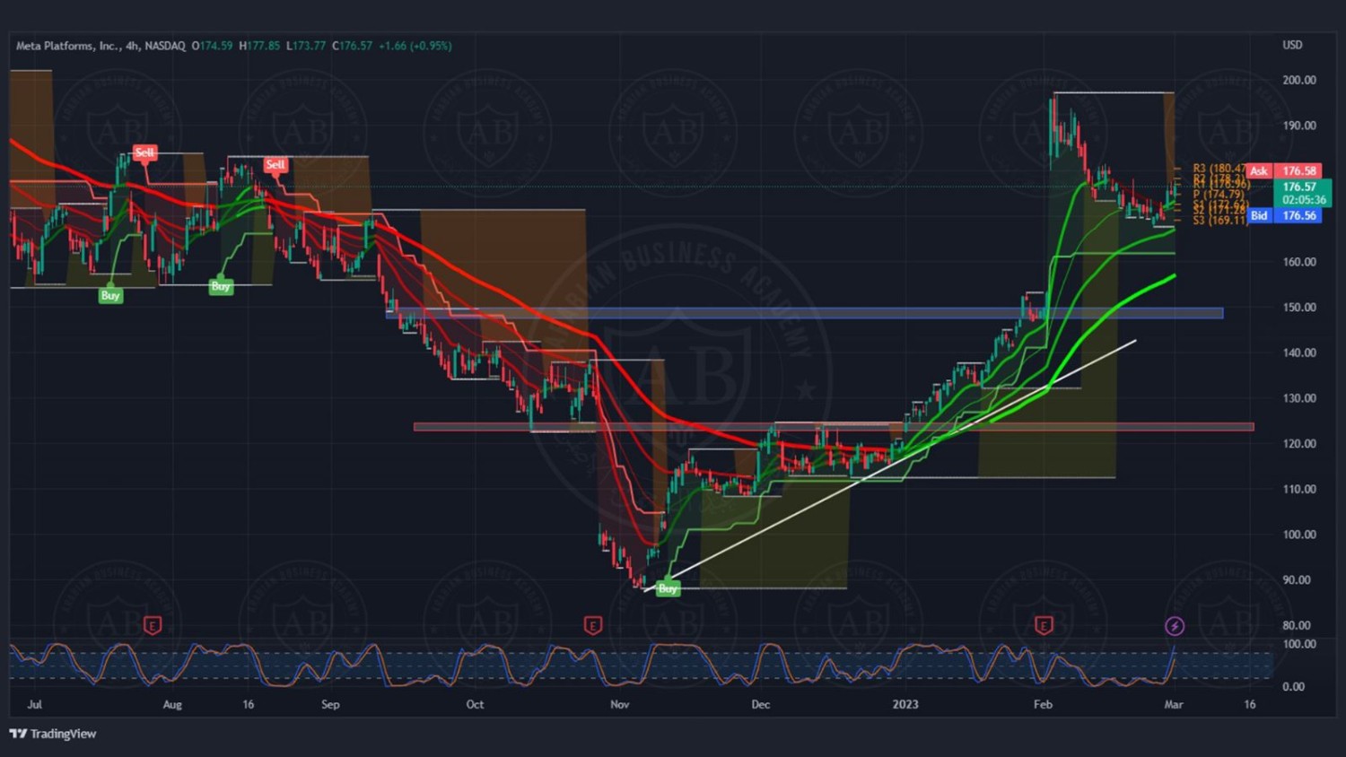Click the 90.00 price axis label
The width and height of the screenshot is (1346, 757).
[1297, 580]
